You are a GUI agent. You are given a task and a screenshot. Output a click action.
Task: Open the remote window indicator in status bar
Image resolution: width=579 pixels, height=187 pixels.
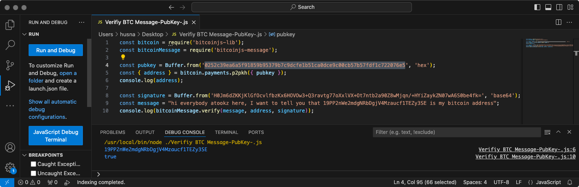[7, 182]
